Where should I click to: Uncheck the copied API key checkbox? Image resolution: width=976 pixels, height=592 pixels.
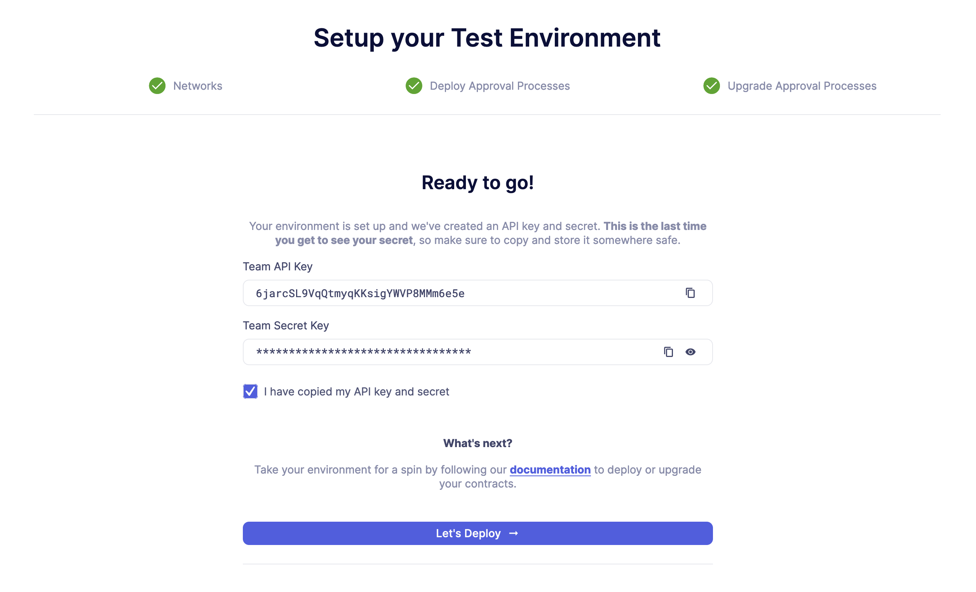pos(250,391)
